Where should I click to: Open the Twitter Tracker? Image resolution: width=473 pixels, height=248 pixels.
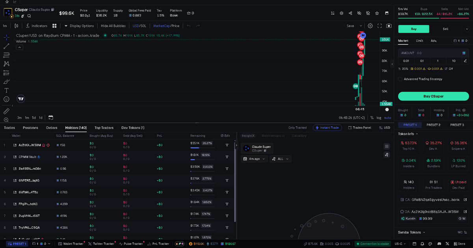(101, 244)
